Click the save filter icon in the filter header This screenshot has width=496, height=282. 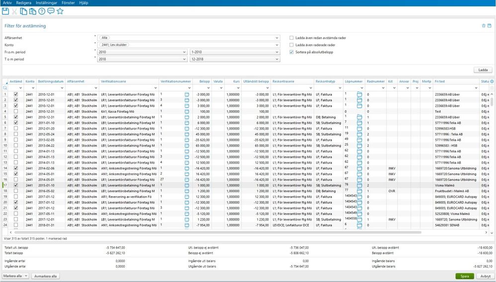pos(490,26)
